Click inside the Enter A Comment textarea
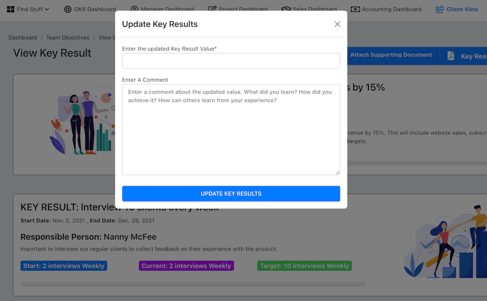 (x=231, y=130)
